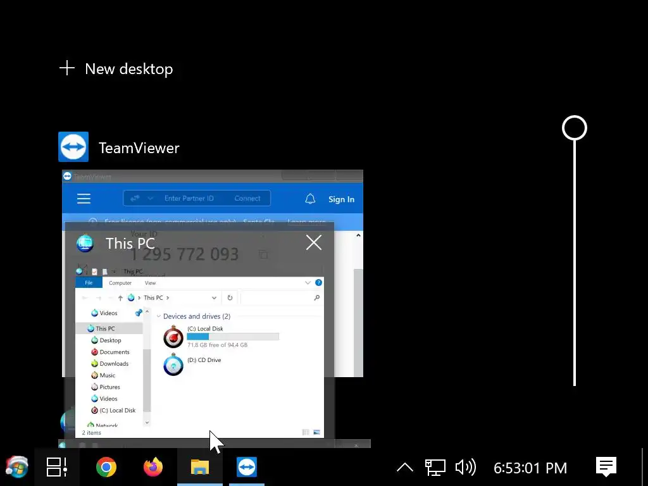648x486 pixels.
Task: Open TeamViewer from taskbar
Action: pos(247,468)
